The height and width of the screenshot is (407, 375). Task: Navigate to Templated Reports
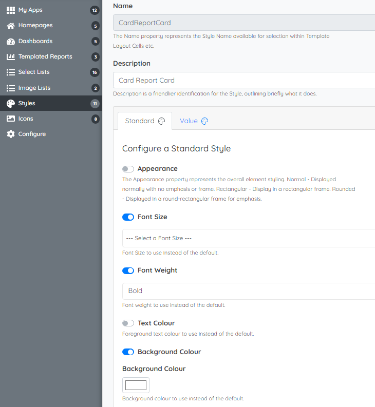(x=51, y=56)
